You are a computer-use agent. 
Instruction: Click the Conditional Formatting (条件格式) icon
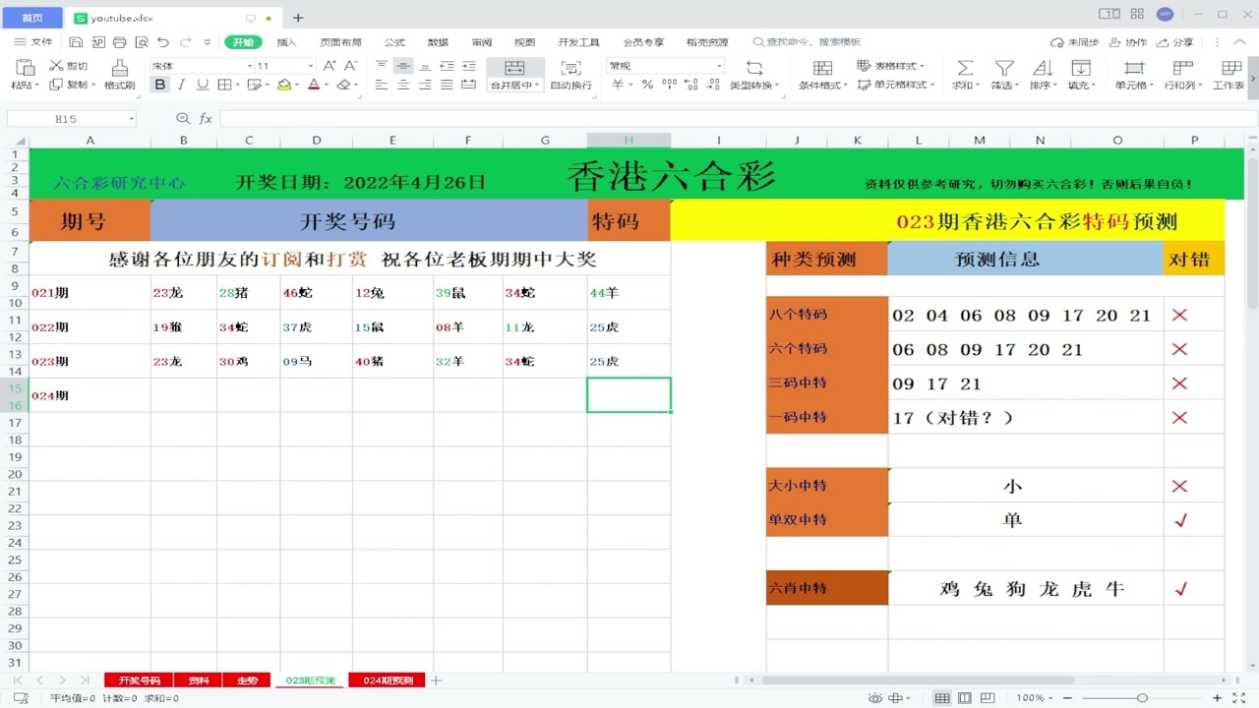point(822,67)
